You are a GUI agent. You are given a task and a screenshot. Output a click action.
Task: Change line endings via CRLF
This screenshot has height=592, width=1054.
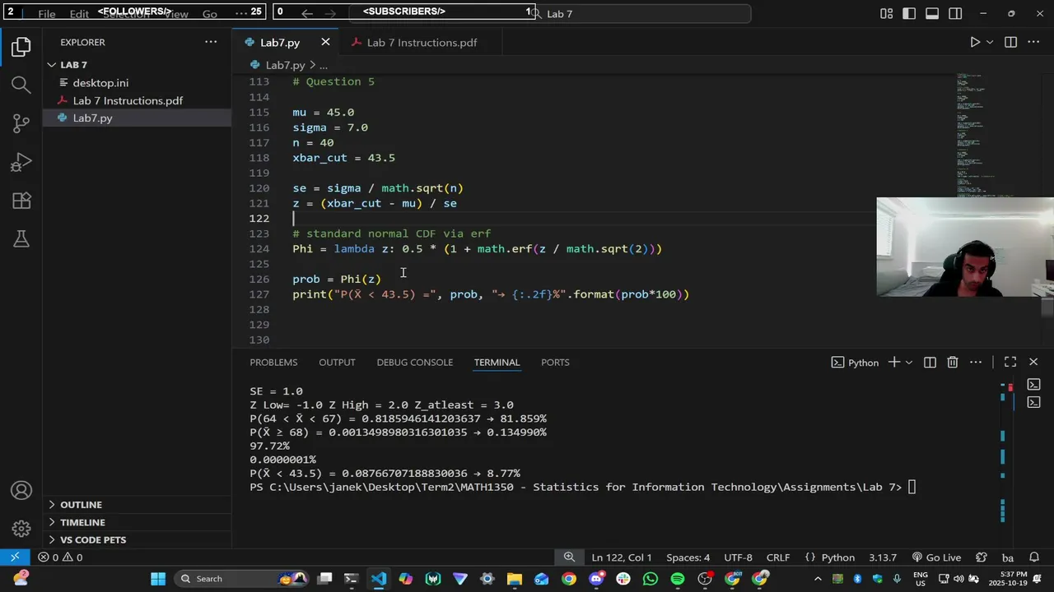[x=777, y=557]
